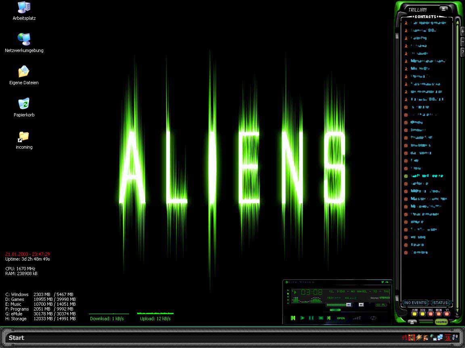Skip to previous track in Winamp

point(293,318)
